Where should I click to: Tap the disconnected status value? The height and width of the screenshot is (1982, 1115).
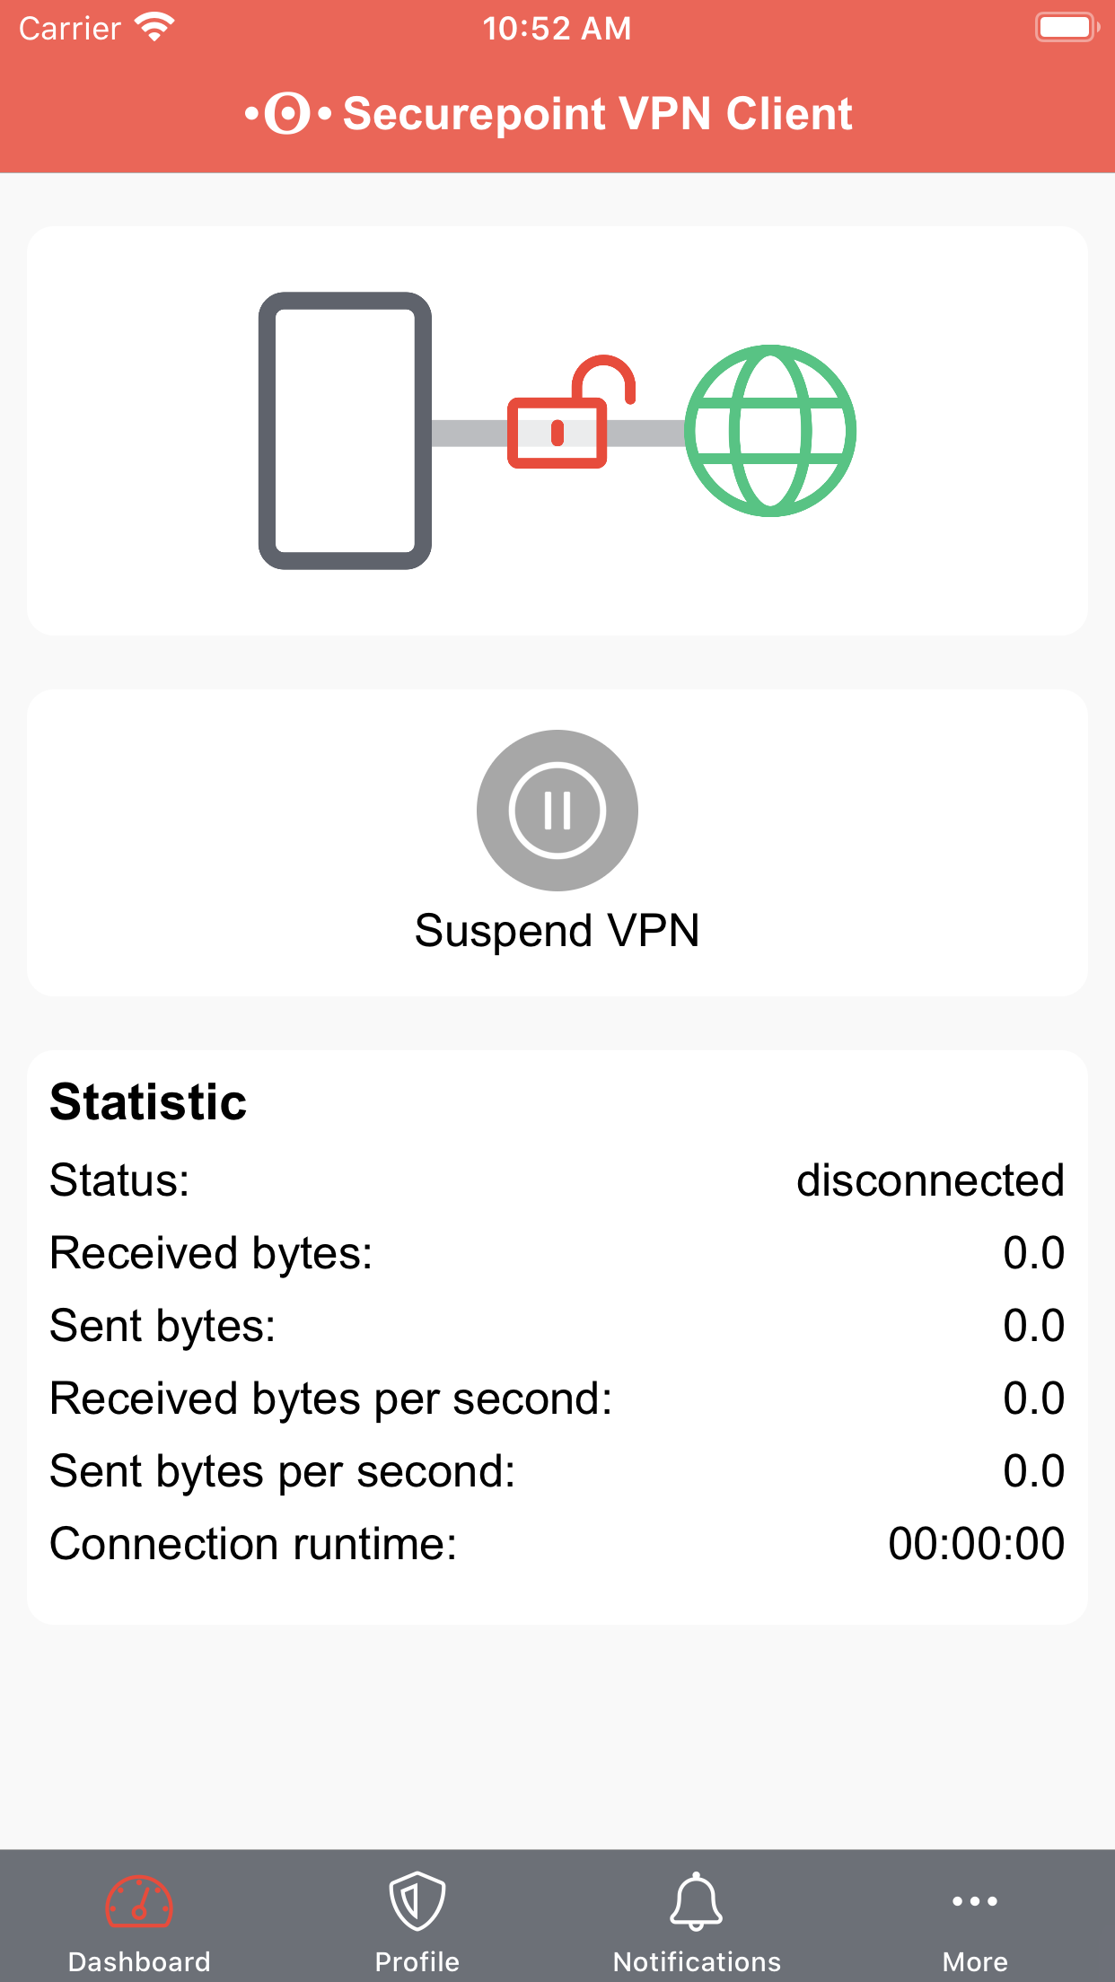point(931,1180)
